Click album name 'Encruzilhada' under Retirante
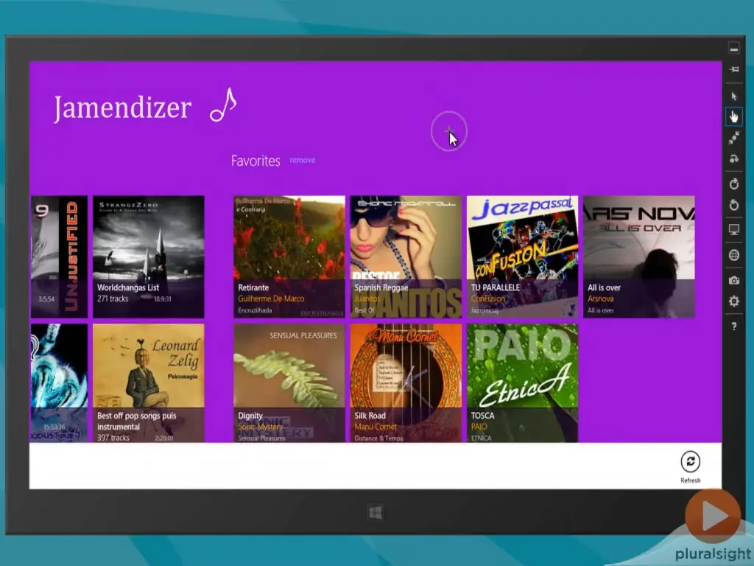754x566 pixels. 255,310
